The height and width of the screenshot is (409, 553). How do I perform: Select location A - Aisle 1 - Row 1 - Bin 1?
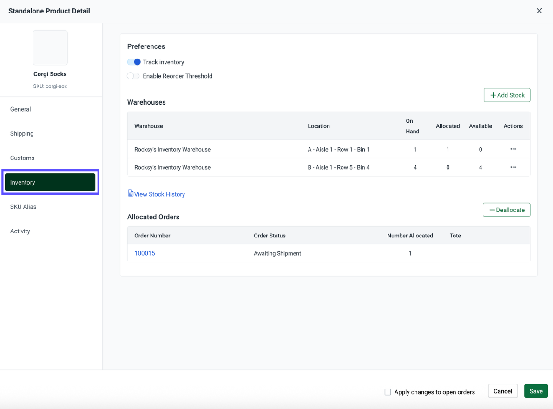(x=339, y=150)
